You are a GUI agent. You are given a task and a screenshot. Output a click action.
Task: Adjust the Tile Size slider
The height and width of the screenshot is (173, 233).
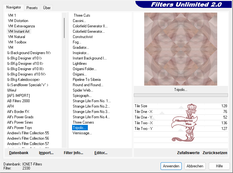click(181, 106)
